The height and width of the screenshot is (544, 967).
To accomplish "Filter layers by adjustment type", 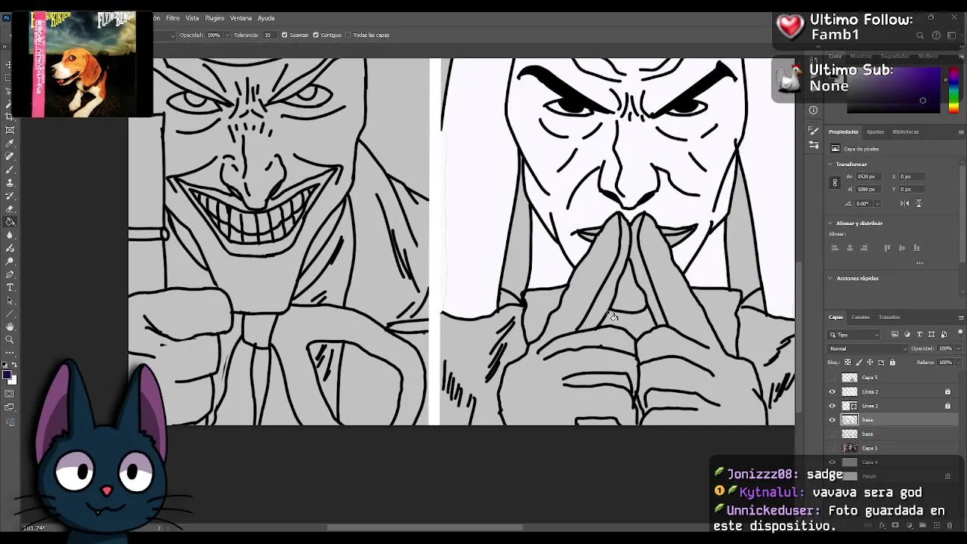I will coord(907,334).
